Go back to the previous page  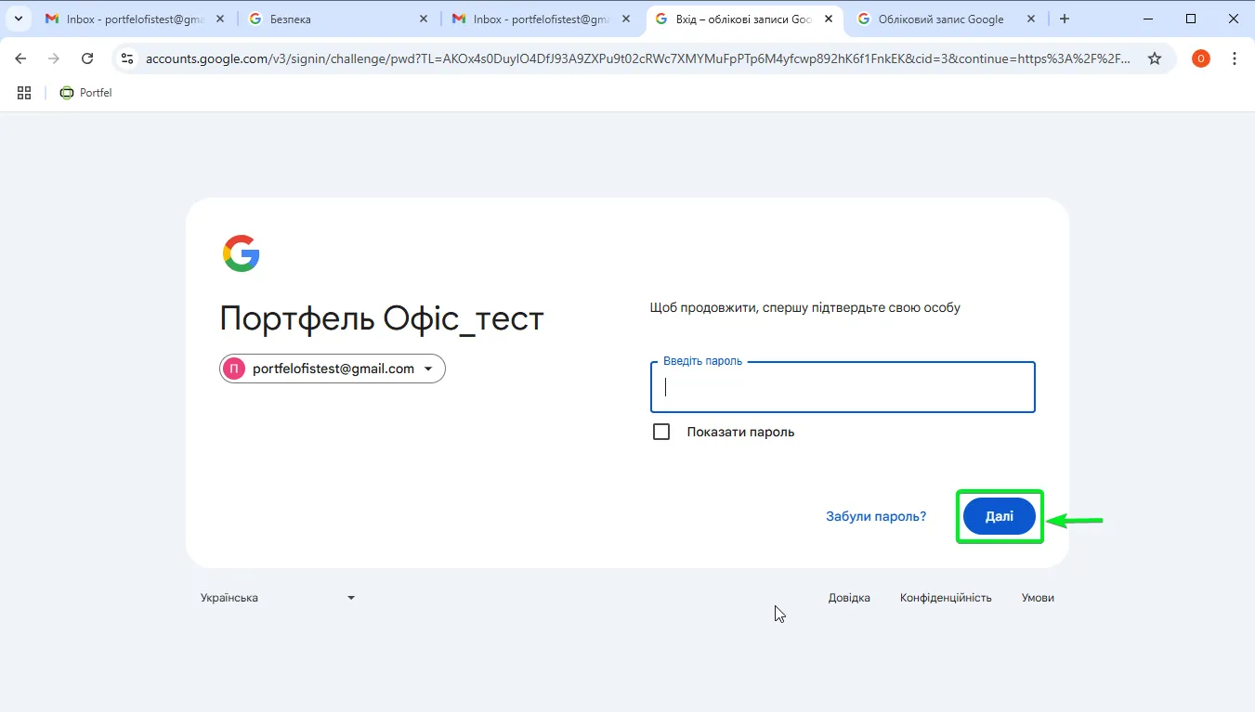click(x=20, y=58)
